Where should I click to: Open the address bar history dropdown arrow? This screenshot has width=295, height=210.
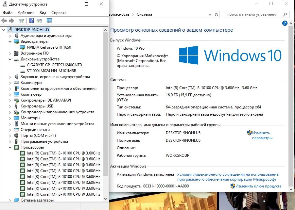(x=210, y=14)
